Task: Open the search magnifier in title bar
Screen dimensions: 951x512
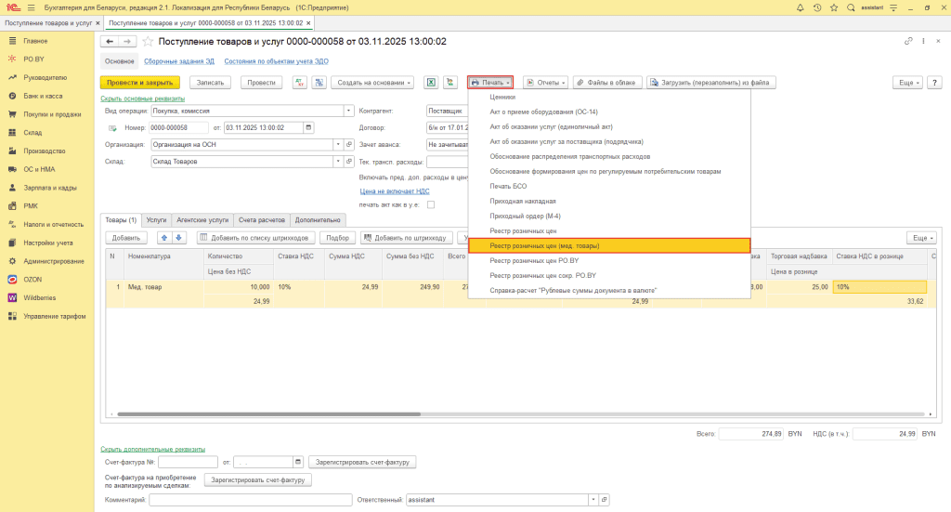Action: [x=852, y=7]
